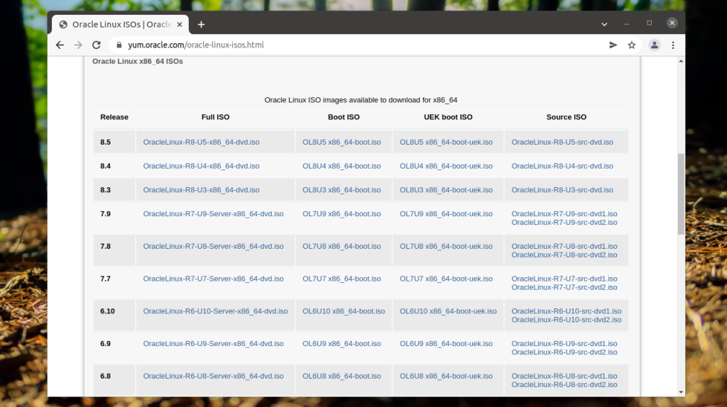Open the Chrome three-dot menu
Viewport: 727px width, 407px height.
(673, 45)
